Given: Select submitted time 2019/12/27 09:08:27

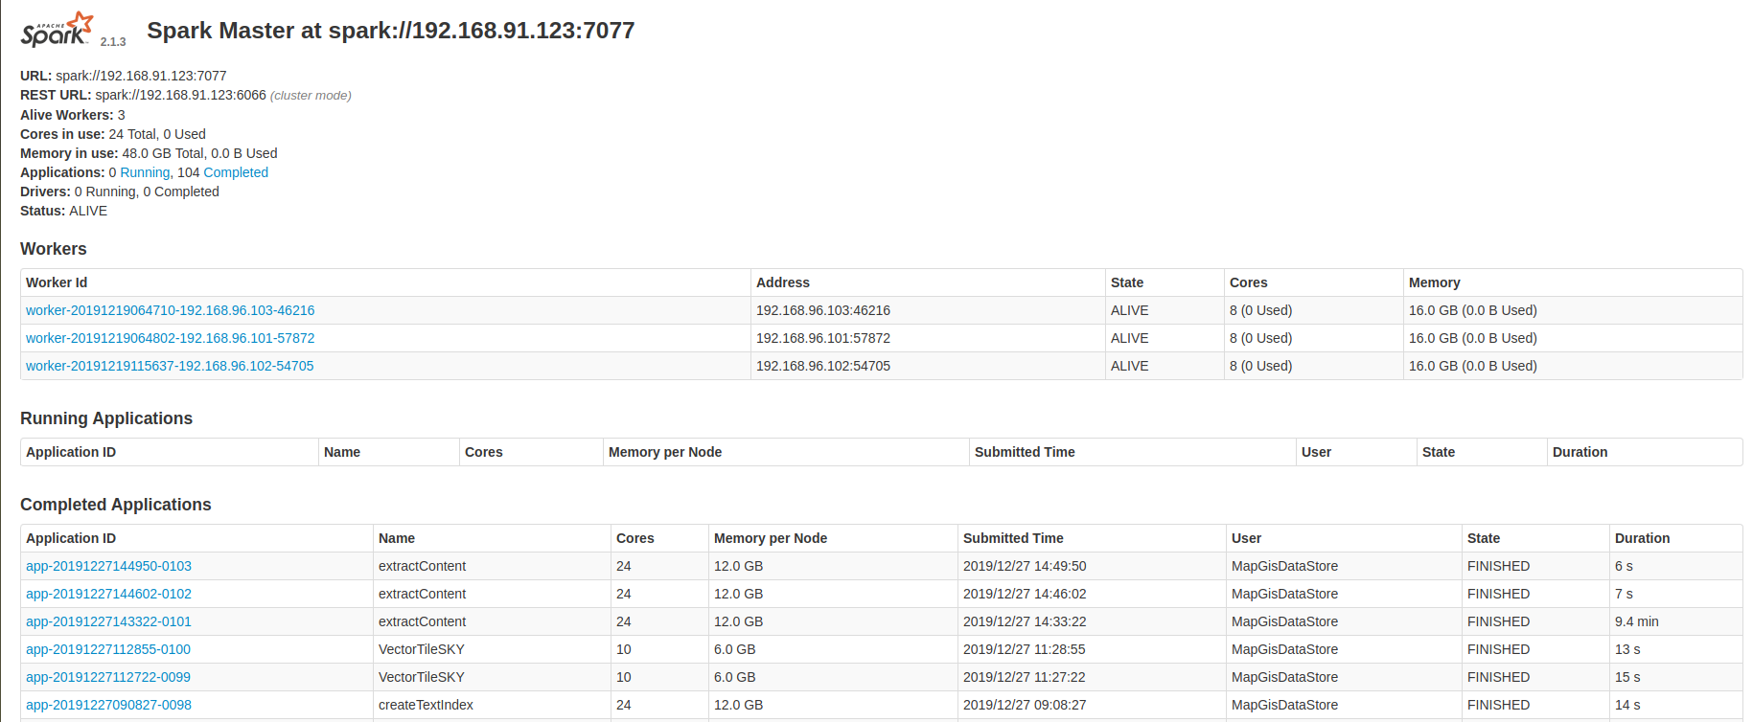Looking at the screenshot, I should (1025, 705).
